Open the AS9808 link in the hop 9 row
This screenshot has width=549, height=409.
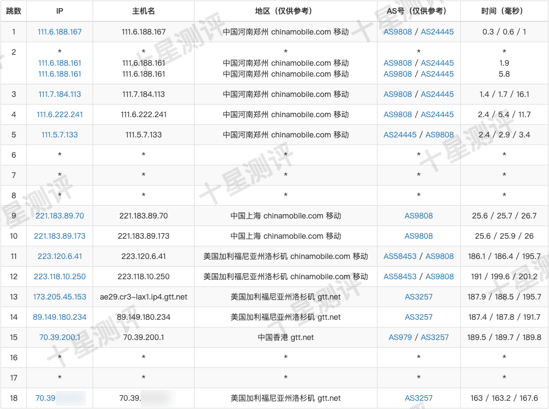pos(419,216)
